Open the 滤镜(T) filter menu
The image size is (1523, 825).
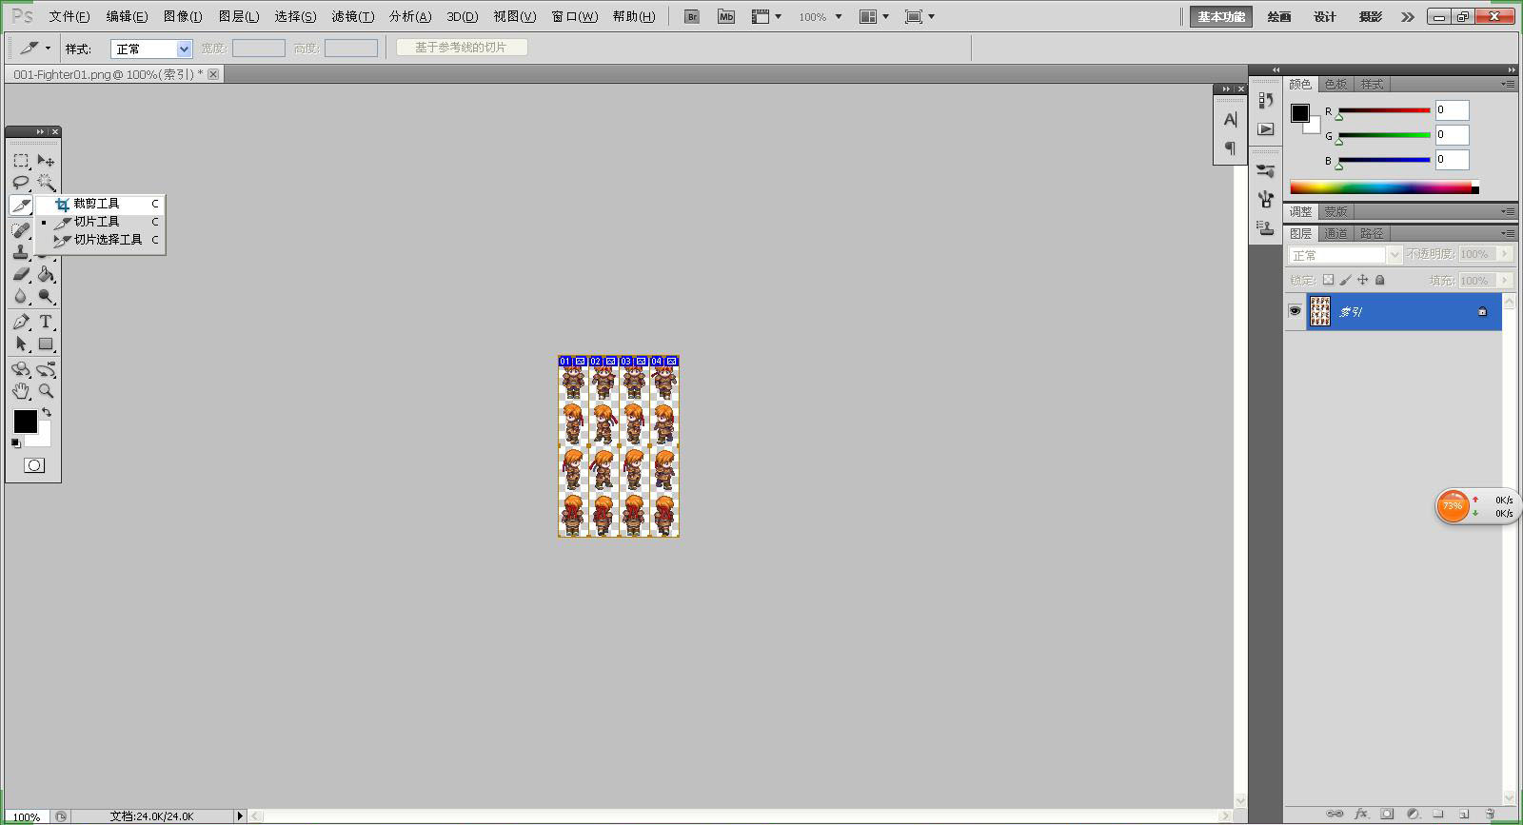tap(352, 16)
